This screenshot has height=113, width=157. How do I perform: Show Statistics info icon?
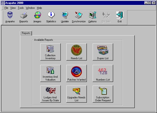tap(51, 17)
